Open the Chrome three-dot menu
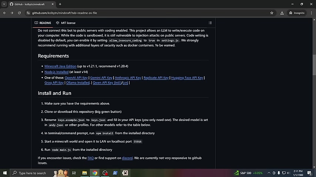 [311, 13]
